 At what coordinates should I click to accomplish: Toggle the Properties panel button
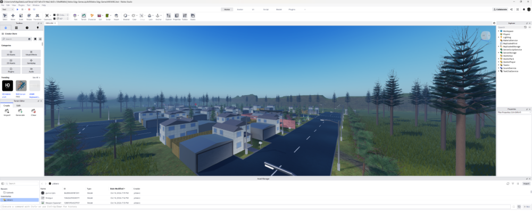click(x=177, y=16)
